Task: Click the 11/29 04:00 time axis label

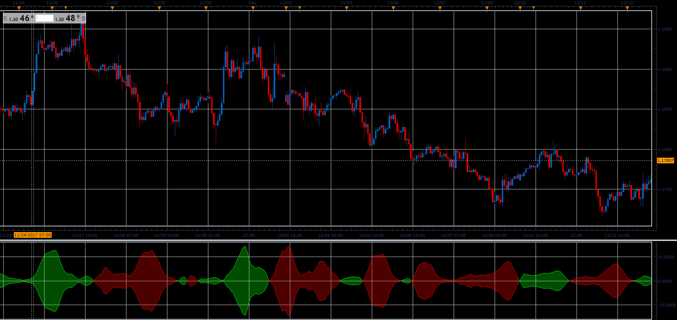Action: pos(167,235)
